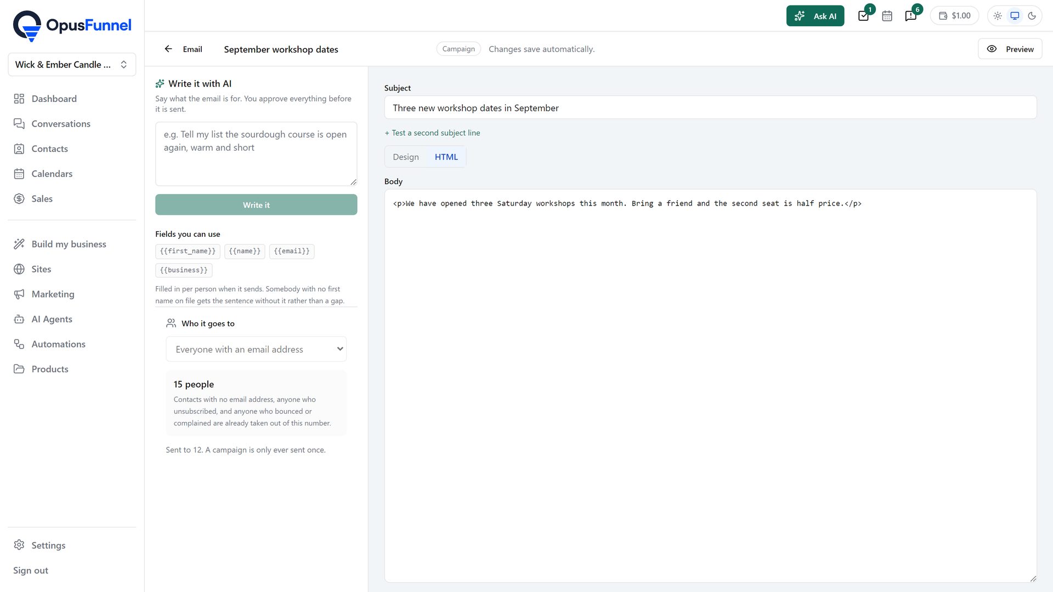Click Sign out
This screenshot has width=1053, height=592.
(31, 571)
